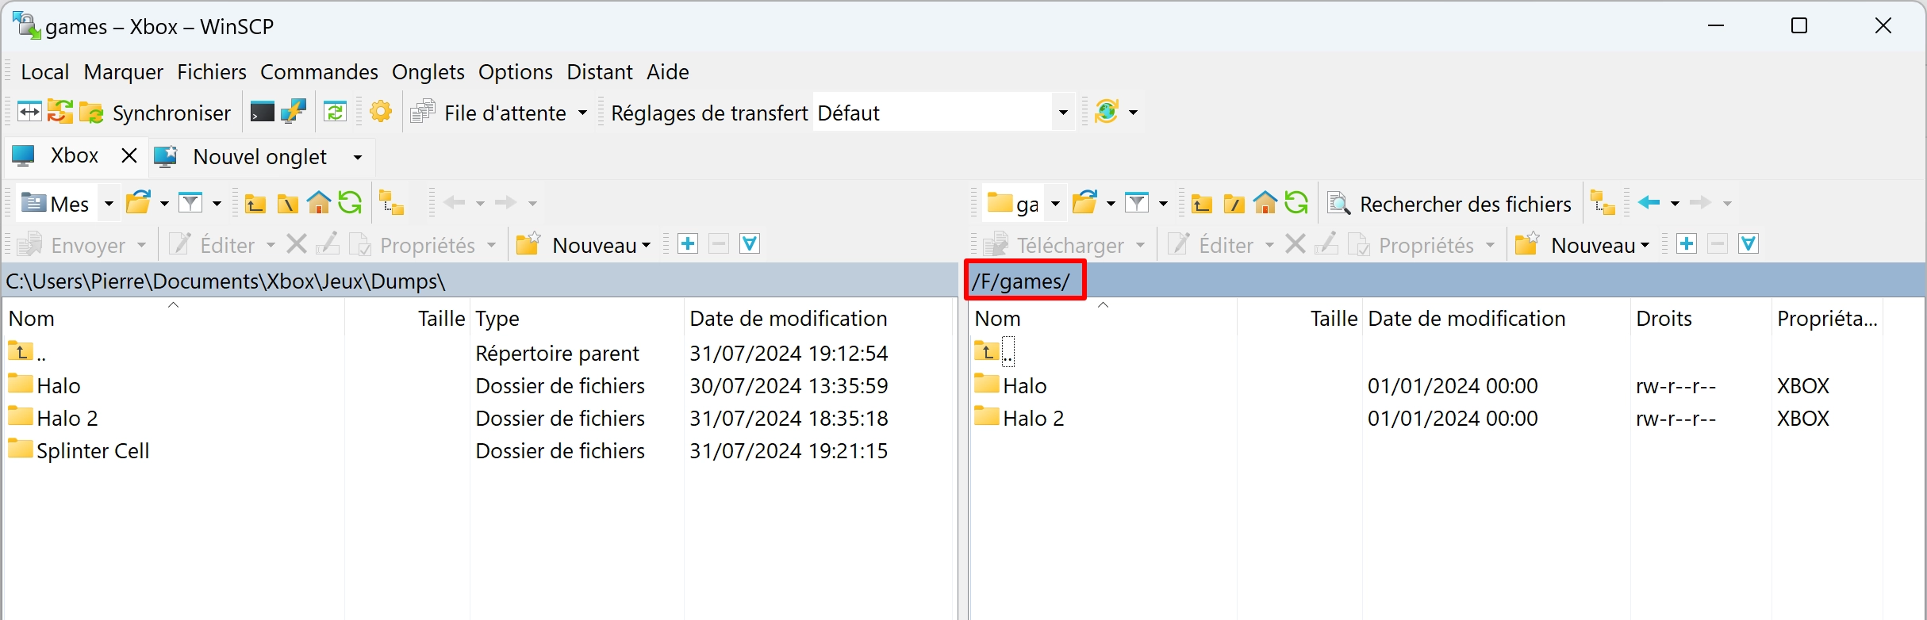Viewport: 1927px width, 620px height.
Task: Open the File d'attente dropdown arrow
Action: point(582,113)
